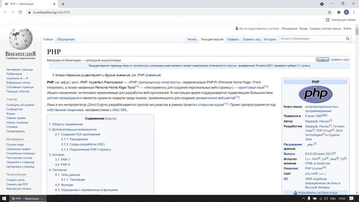Click the Медиафайлы на Викискладе link
The width and height of the screenshot is (359, 202).
[x=318, y=193]
